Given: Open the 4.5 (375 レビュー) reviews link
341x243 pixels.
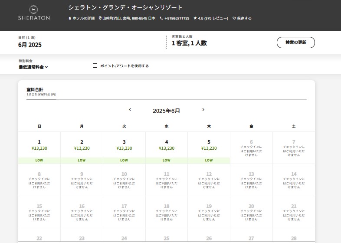Looking at the screenshot, I should tap(211, 18).
